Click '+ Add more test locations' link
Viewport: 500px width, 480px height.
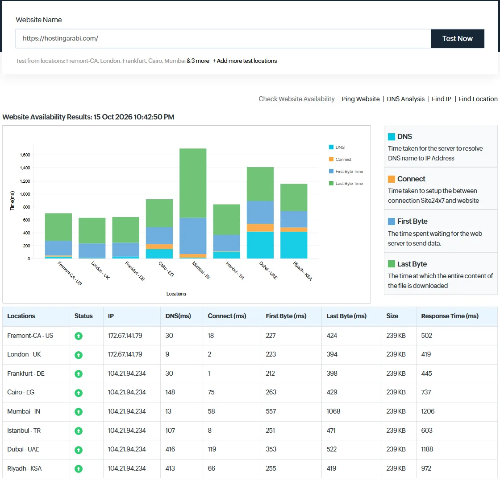(x=245, y=61)
